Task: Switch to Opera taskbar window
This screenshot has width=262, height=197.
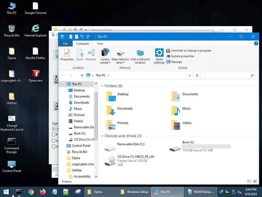Action: 101,192
